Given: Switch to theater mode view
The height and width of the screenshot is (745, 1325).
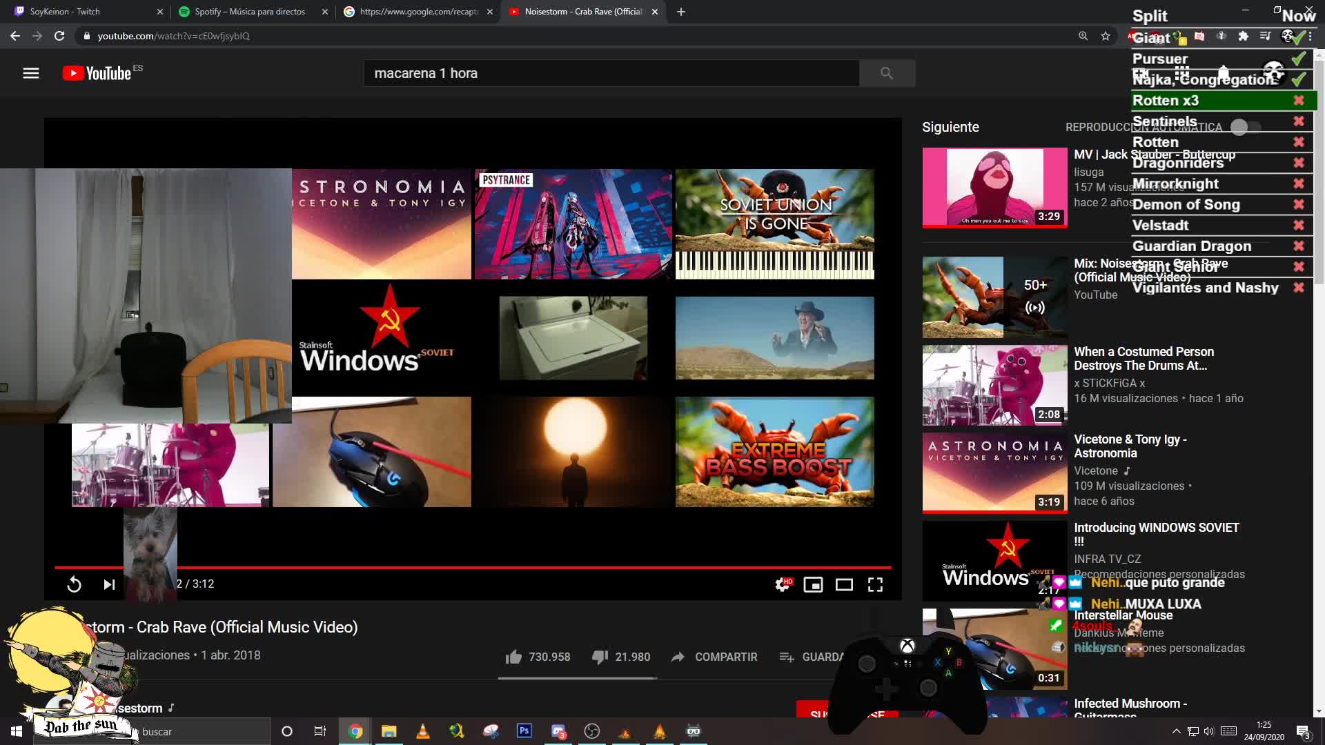Looking at the screenshot, I should 844,584.
